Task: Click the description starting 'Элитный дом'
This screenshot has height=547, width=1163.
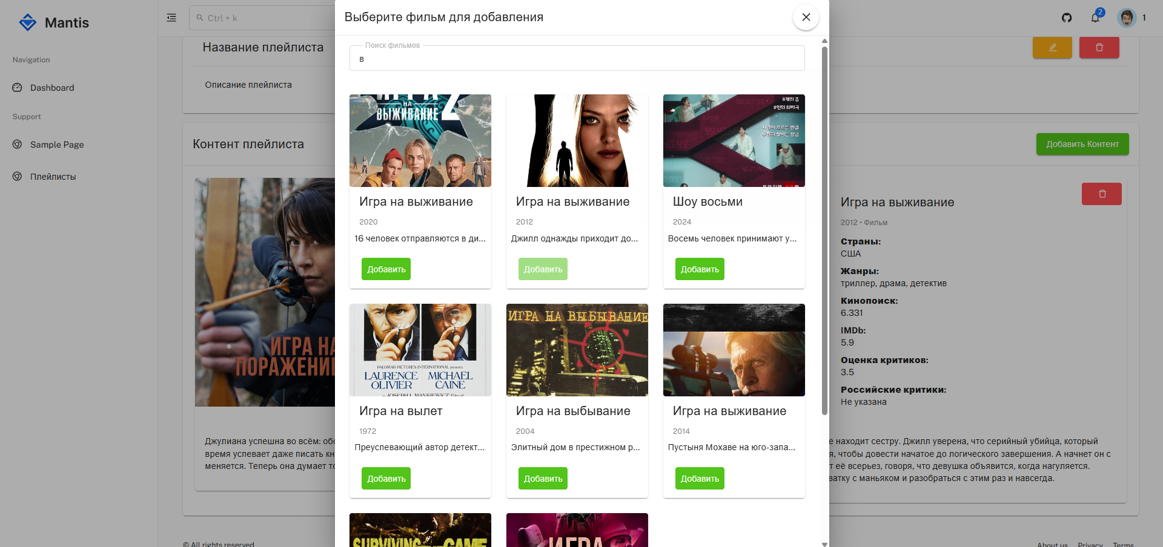Action: (x=575, y=447)
